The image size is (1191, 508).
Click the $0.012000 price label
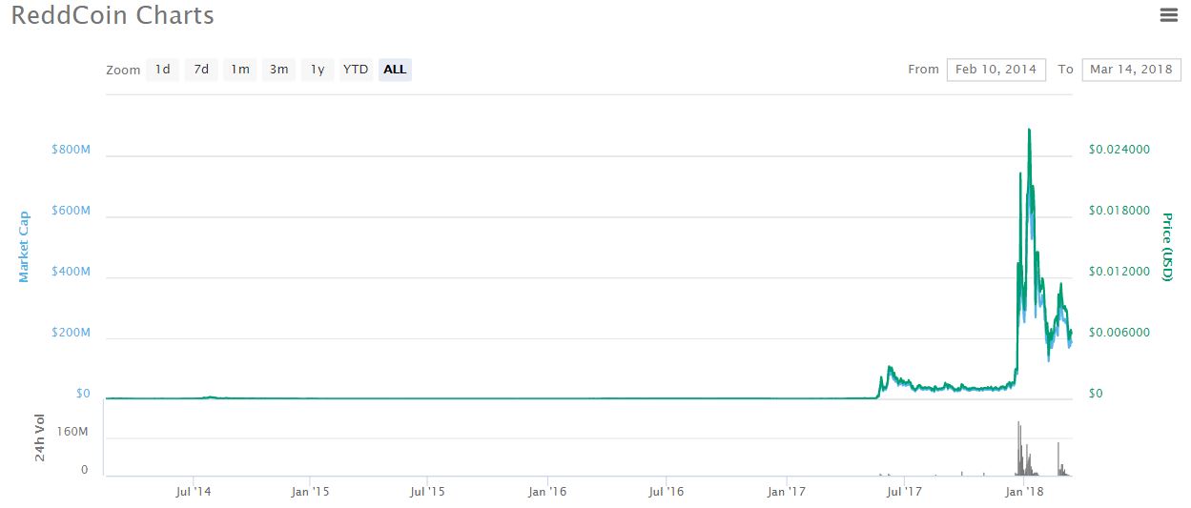tap(1119, 272)
